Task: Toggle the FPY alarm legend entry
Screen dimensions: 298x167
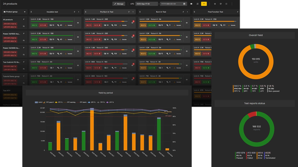Action: click(82, 102)
